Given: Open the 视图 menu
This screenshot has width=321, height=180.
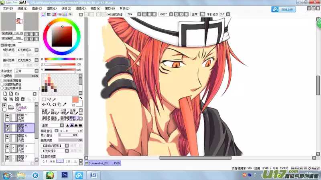Looking at the screenshot, I should [95, 8].
